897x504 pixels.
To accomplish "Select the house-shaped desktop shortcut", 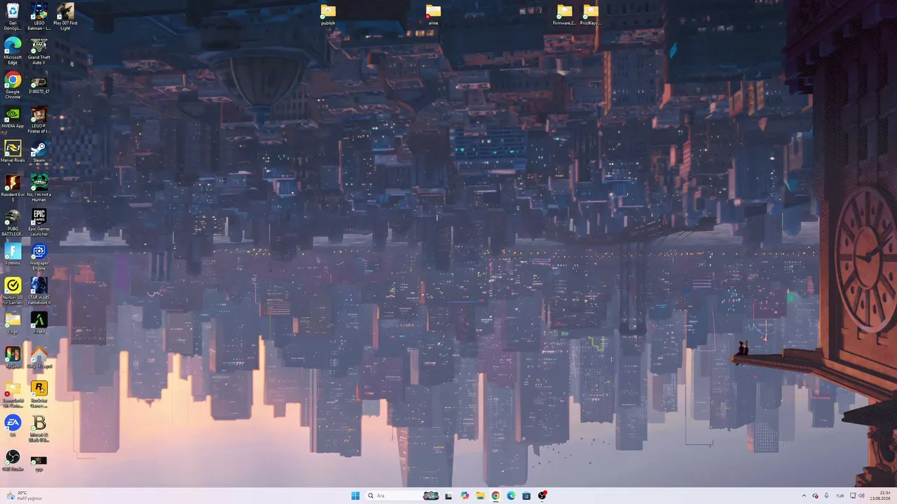I will [39, 358].
